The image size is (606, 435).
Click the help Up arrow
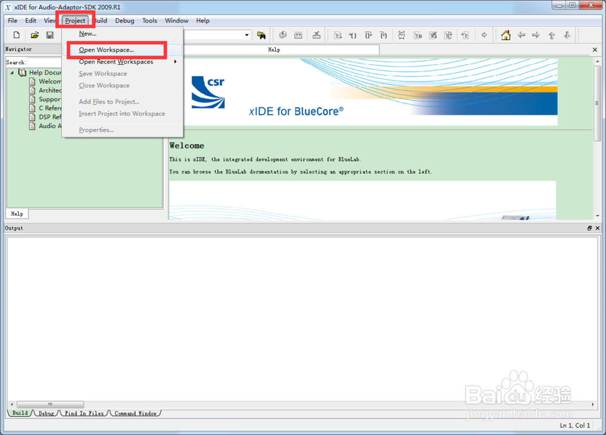551,35
